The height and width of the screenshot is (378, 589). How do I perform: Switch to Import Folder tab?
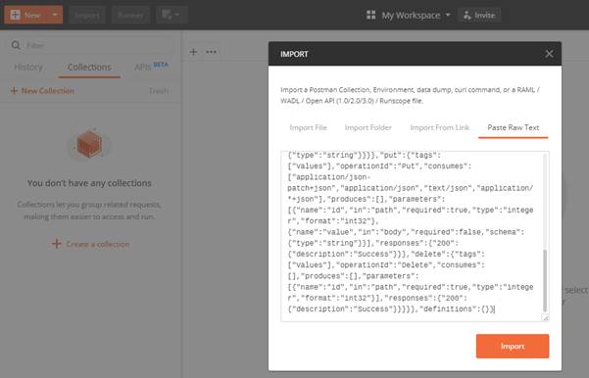pyautogui.click(x=368, y=127)
